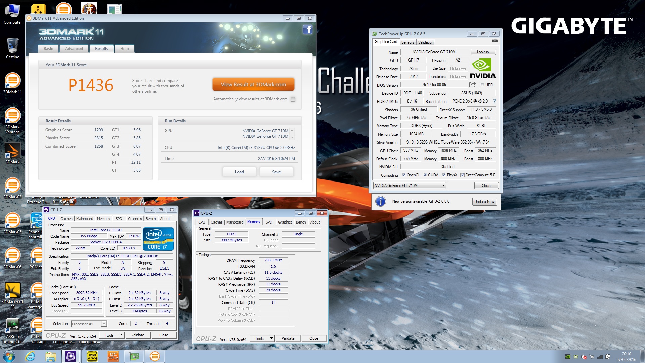This screenshot has height=363, width=645.
Task: Open the 3DMark 11 desktop shortcut
Action: pos(13,83)
